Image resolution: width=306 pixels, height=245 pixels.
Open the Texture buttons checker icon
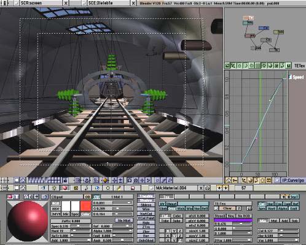coord(76,188)
